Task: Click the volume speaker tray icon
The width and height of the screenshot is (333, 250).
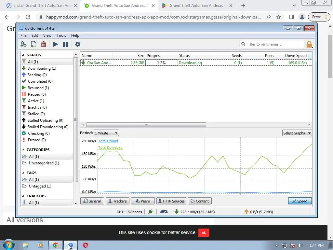Action: 300,245
